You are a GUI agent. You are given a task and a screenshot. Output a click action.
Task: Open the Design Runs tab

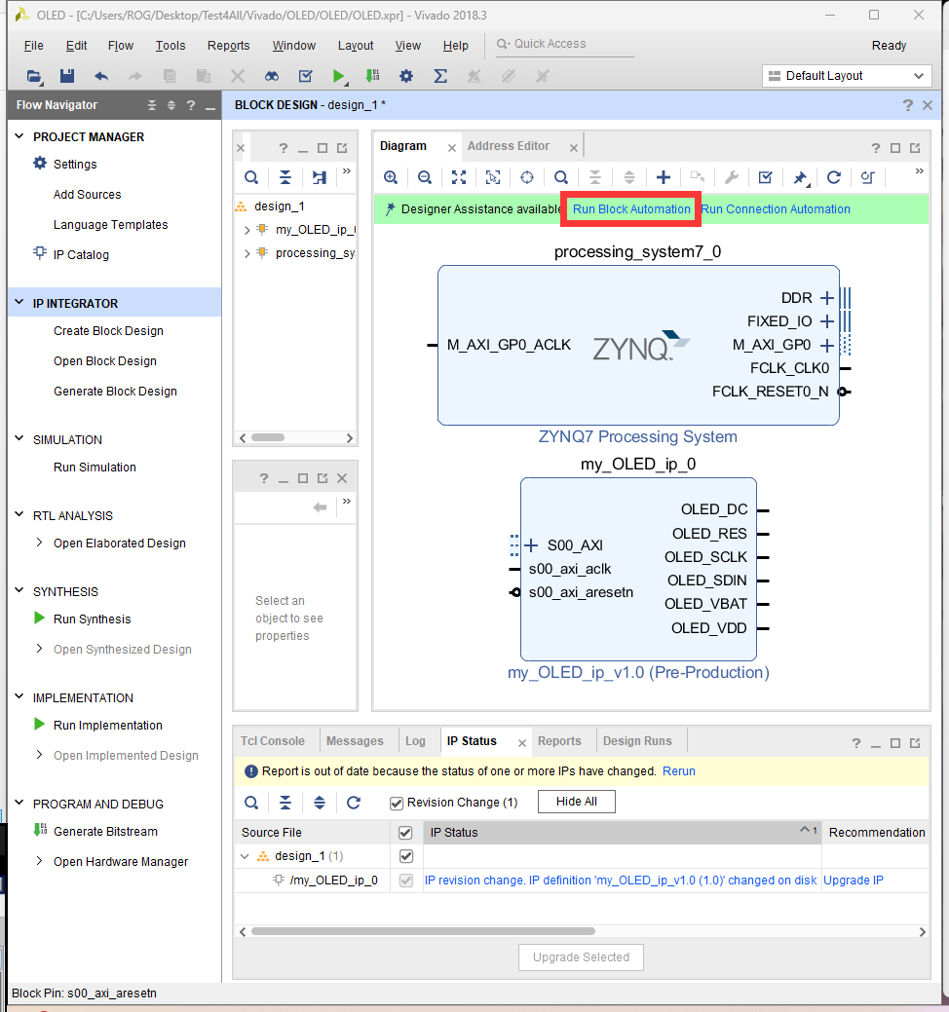point(637,741)
